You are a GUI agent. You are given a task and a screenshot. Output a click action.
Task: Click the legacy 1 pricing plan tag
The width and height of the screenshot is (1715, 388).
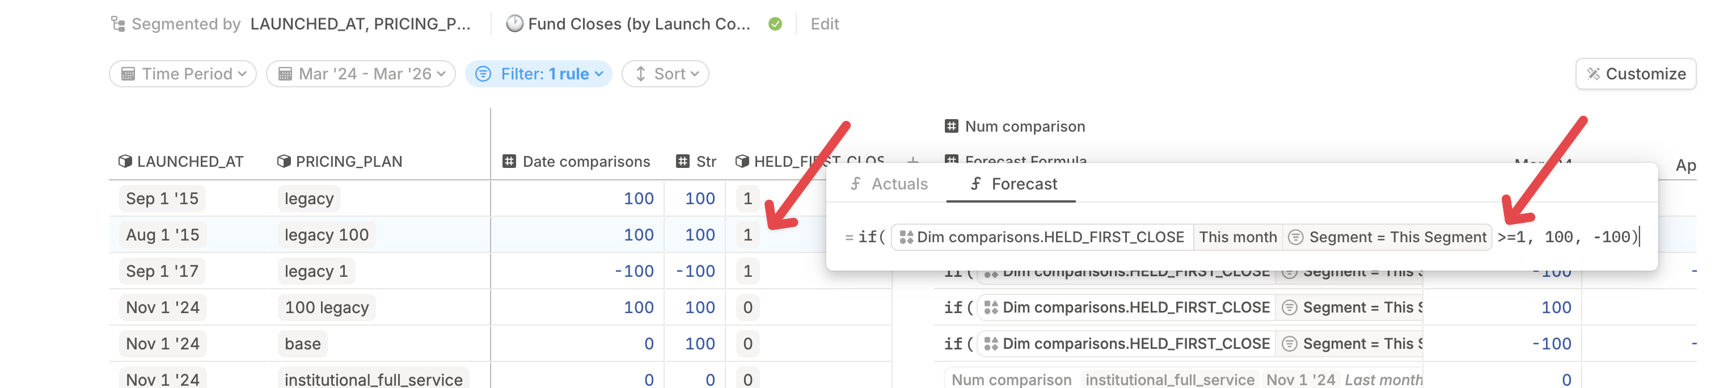(316, 272)
